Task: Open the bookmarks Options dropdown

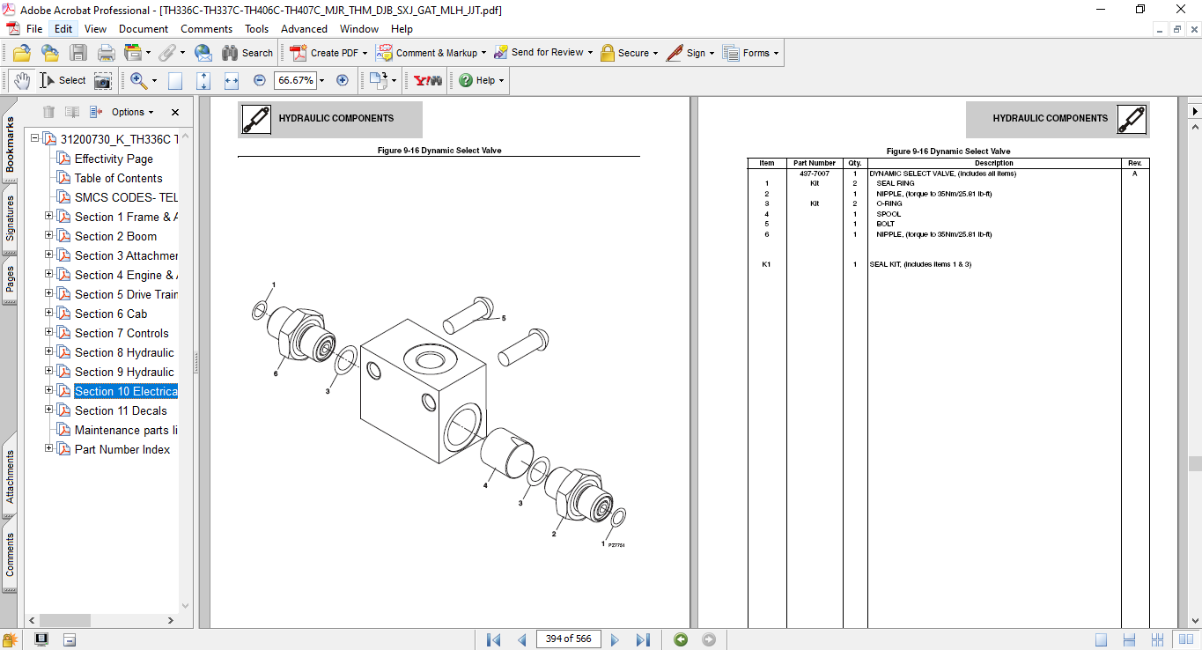Action: coord(132,112)
